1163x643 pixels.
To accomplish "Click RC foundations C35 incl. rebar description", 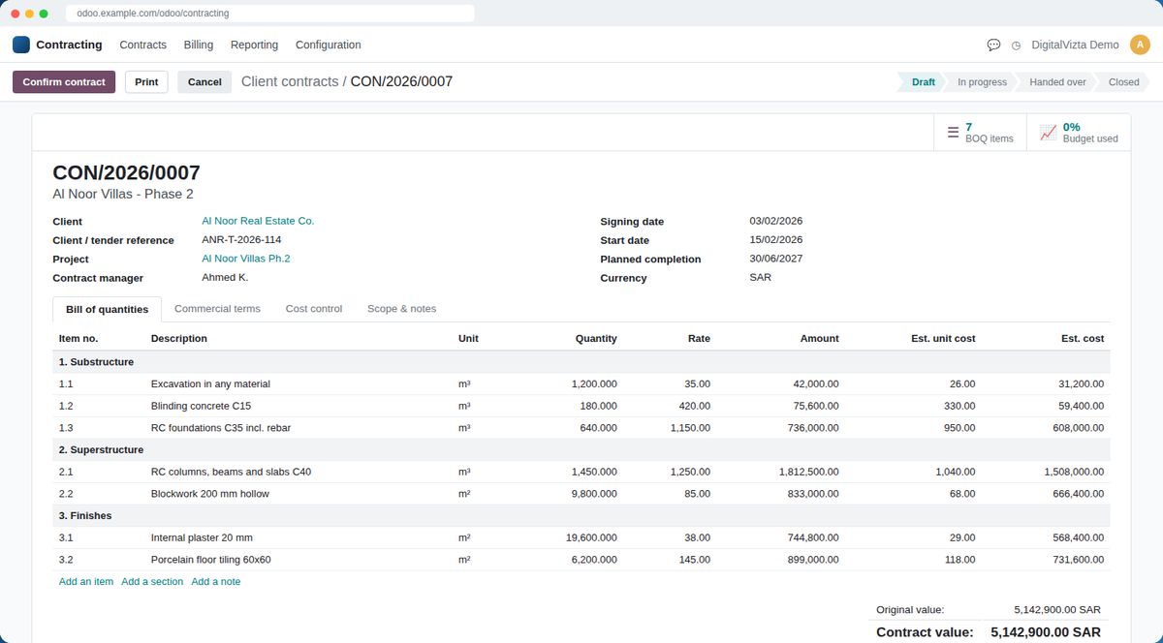I will tap(221, 428).
